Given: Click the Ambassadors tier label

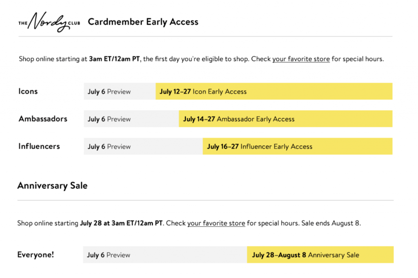Looking at the screenshot, I should click(x=42, y=119).
